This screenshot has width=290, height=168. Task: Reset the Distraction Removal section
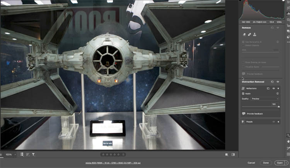(x=272, y=82)
